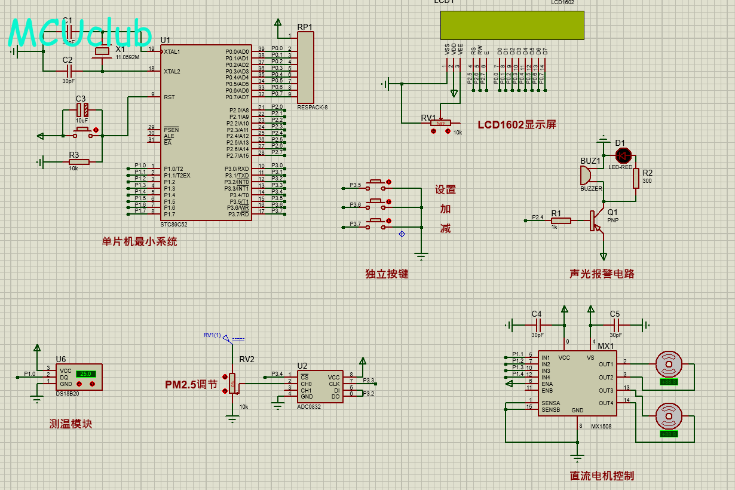Toggle the reset push button latch dot

(96, 130)
